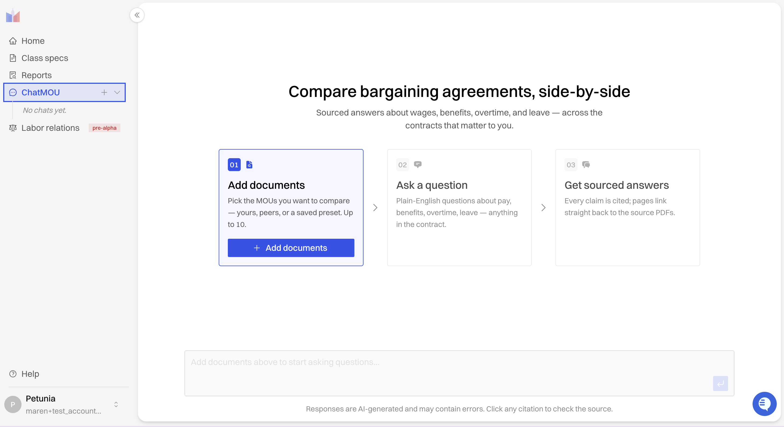Viewport: 784px width, 427px height.
Task: Click arrow between Ask a question and Get sourced answers
Action: point(543,207)
